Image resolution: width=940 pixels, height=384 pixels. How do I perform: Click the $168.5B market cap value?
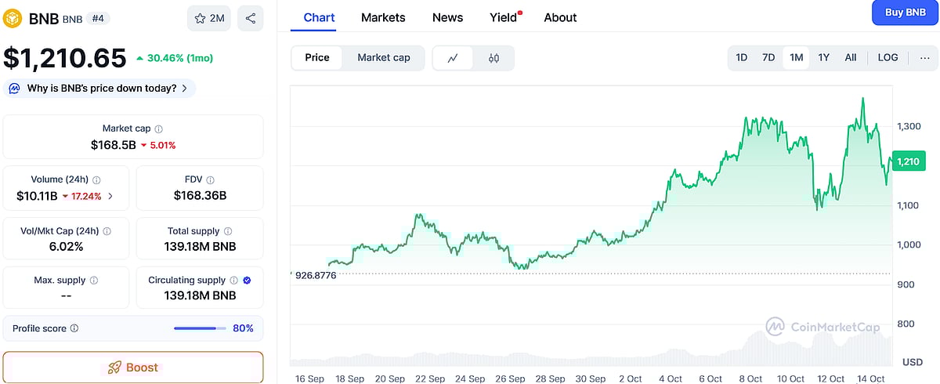pyautogui.click(x=114, y=145)
